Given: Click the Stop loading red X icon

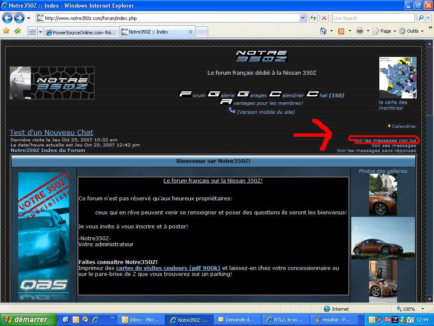Looking at the screenshot, I should pyautogui.click(x=324, y=18).
